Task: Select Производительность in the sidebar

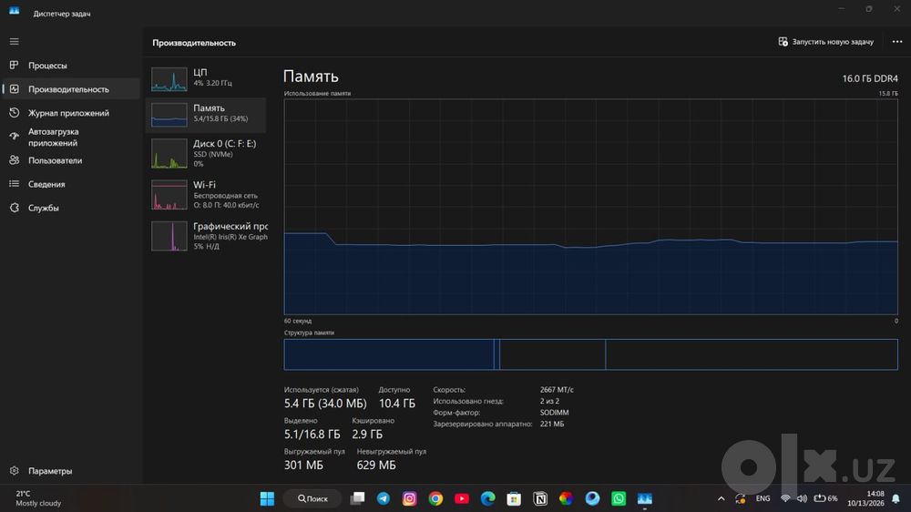Action: click(71, 89)
